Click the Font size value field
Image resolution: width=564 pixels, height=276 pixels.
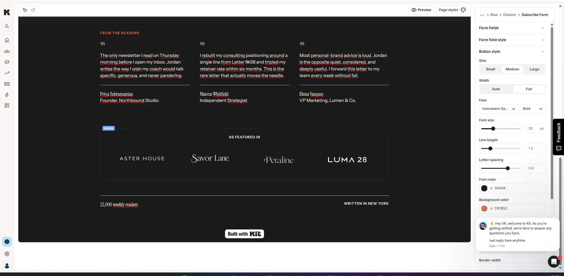pyautogui.click(x=536, y=129)
